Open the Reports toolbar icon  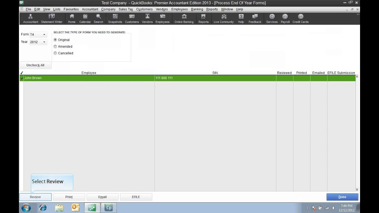coord(203,18)
